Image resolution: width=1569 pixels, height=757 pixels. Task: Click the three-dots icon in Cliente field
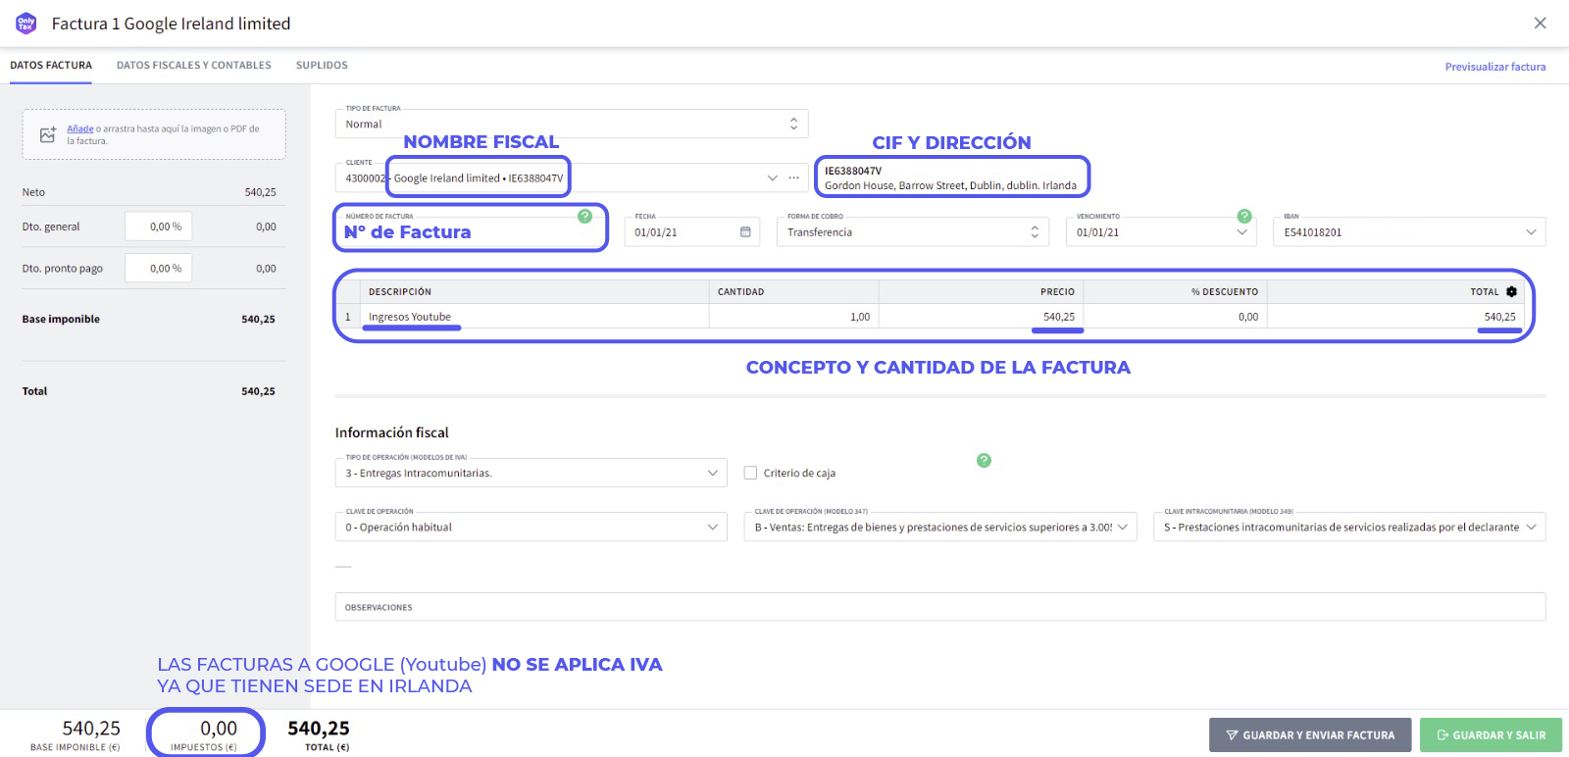pos(793,178)
